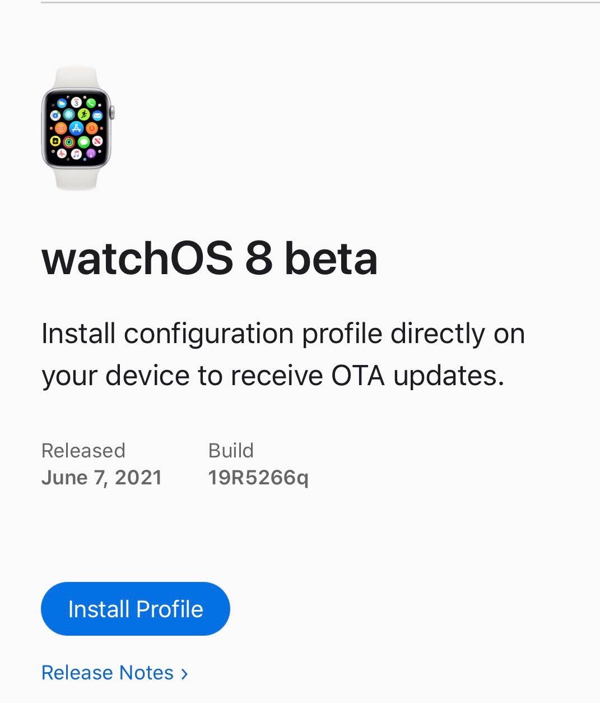The image size is (600, 703).
Task: Click the Workout running figure icon
Action: (x=83, y=115)
